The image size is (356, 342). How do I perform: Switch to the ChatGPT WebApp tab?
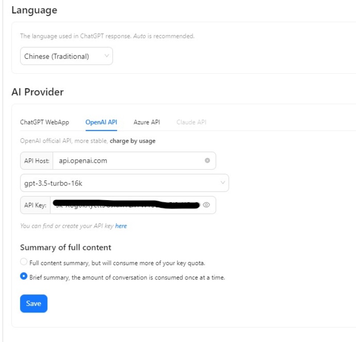pos(44,122)
